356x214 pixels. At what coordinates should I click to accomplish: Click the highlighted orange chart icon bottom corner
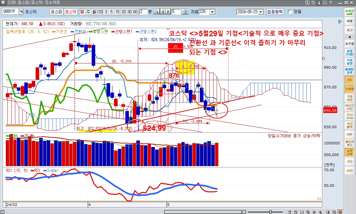340,212
